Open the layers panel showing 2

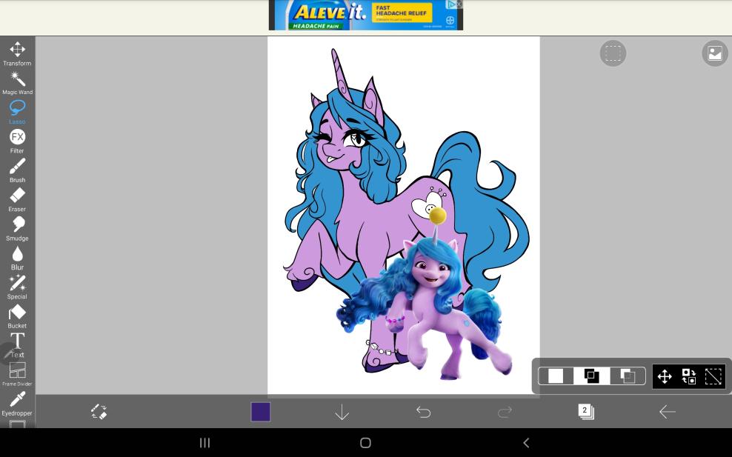pos(586,412)
